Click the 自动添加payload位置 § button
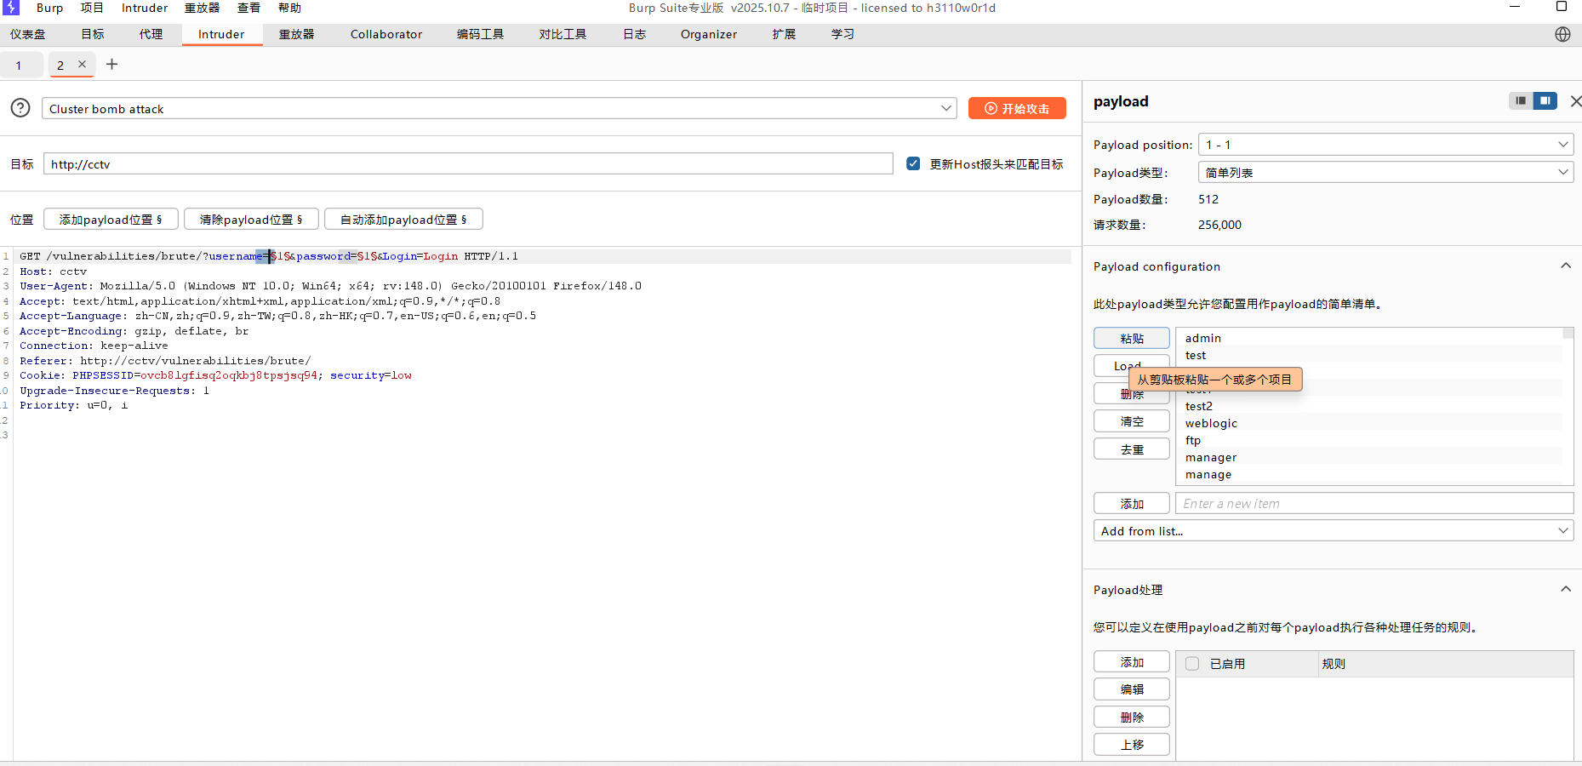The width and height of the screenshot is (1582, 766). 403,219
